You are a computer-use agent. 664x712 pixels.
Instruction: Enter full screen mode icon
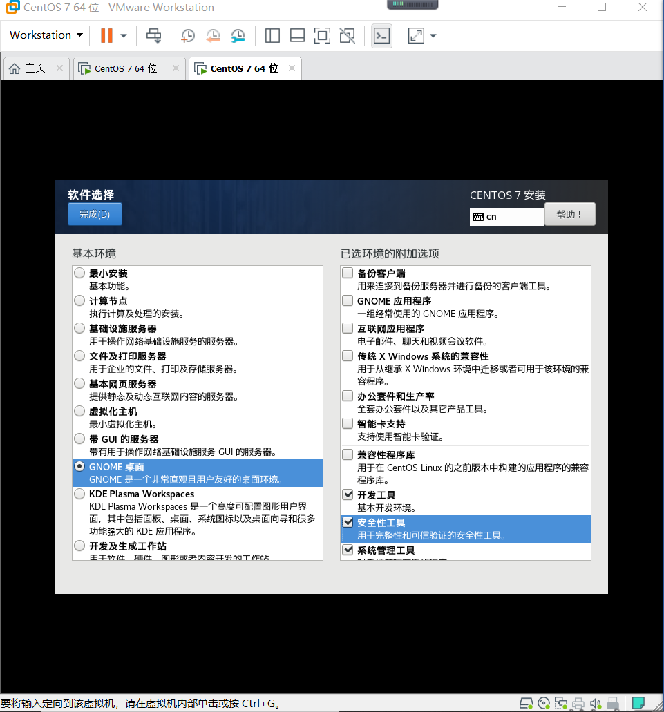[322, 35]
